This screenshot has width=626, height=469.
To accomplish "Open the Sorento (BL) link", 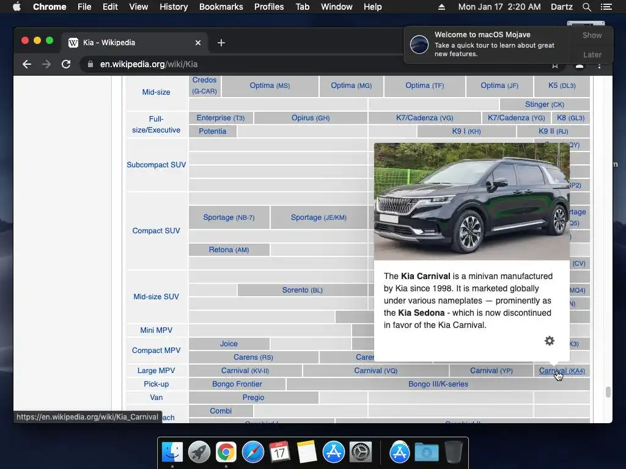I will (x=302, y=290).
